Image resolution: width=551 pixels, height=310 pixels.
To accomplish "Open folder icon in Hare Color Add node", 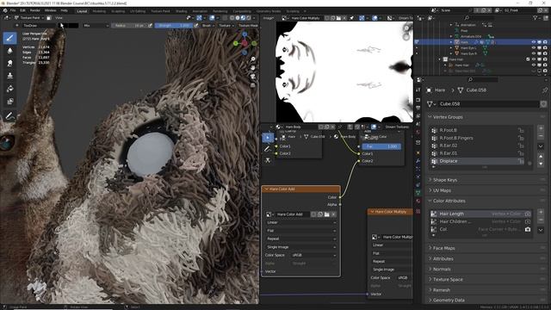I will pos(327,214).
